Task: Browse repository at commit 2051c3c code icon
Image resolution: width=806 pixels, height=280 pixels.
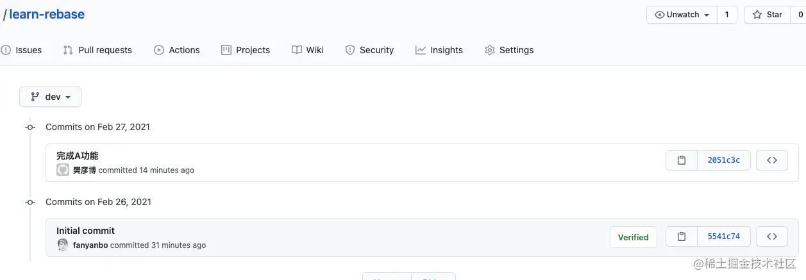Action: (772, 160)
